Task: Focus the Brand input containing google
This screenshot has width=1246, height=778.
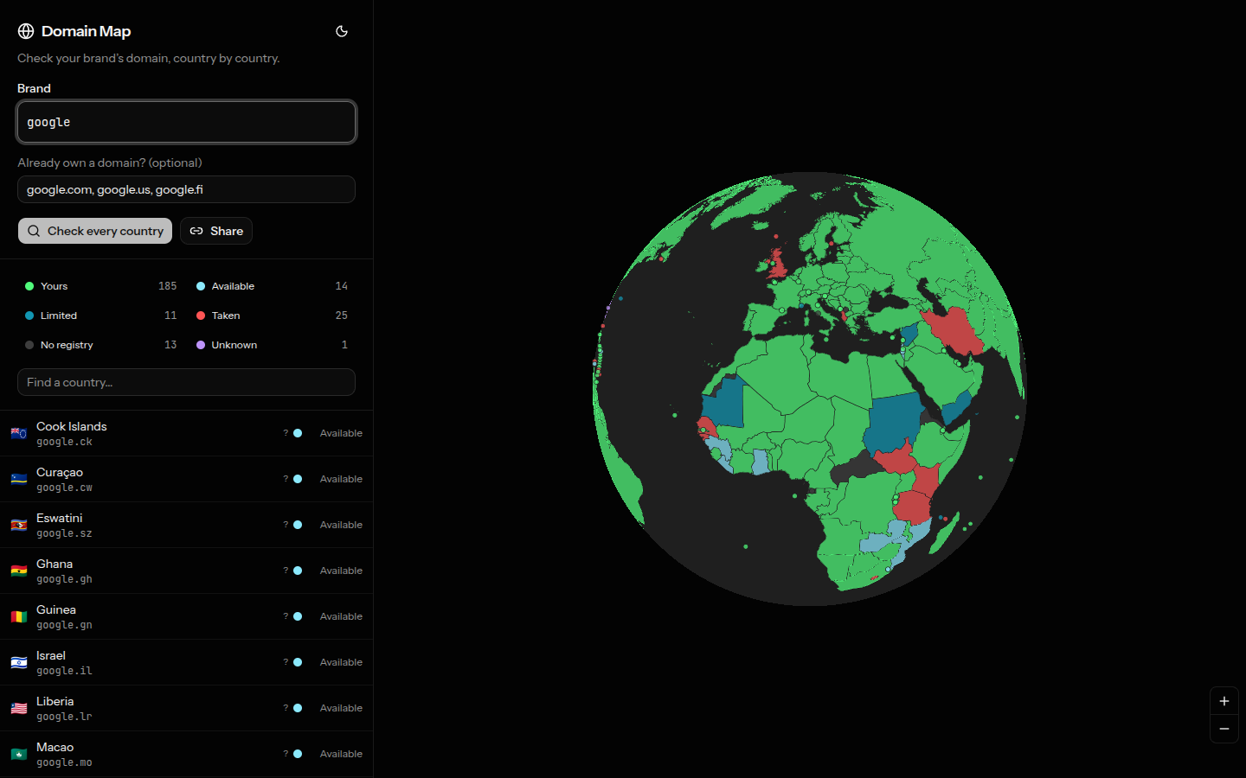Action: pos(186,122)
